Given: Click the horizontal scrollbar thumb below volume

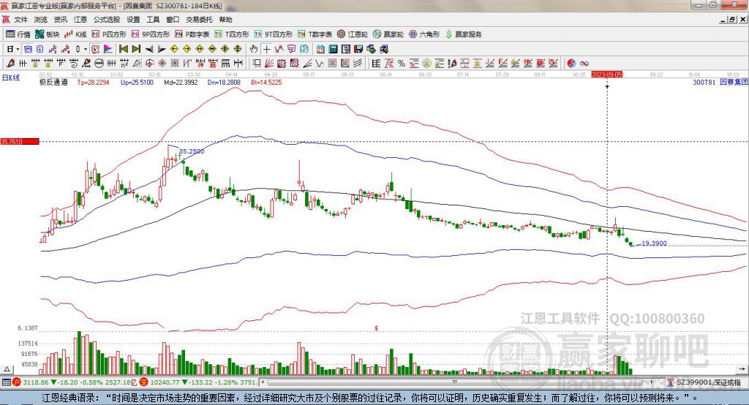Looking at the screenshot, I should click(x=453, y=382).
